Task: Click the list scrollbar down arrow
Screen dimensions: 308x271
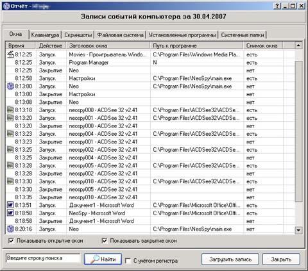Action: (x=298, y=230)
